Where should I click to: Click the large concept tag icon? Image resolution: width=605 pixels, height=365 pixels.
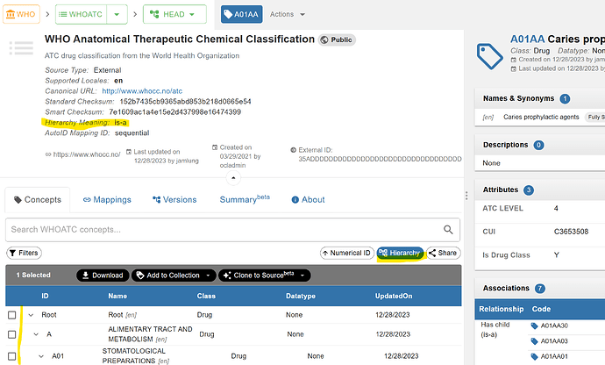click(489, 56)
